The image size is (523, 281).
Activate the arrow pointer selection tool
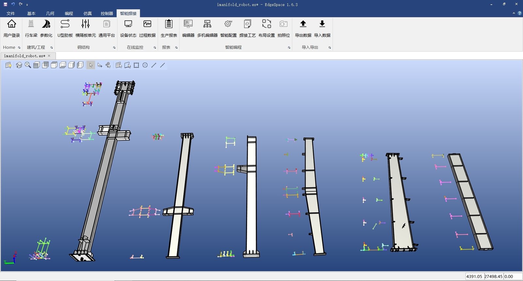point(91,65)
